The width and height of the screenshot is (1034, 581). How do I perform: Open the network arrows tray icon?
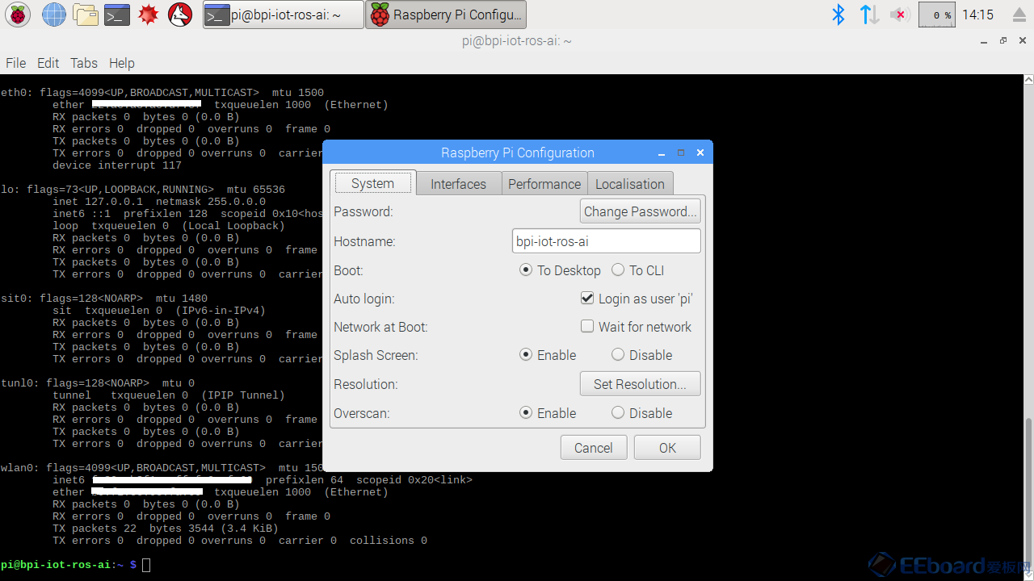(869, 15)
